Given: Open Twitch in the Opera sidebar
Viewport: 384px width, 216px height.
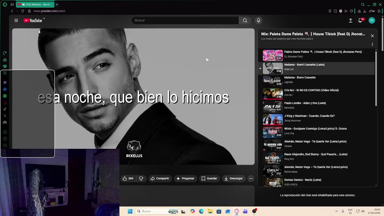Looking at the screenshot, I should tap(5, 82).
